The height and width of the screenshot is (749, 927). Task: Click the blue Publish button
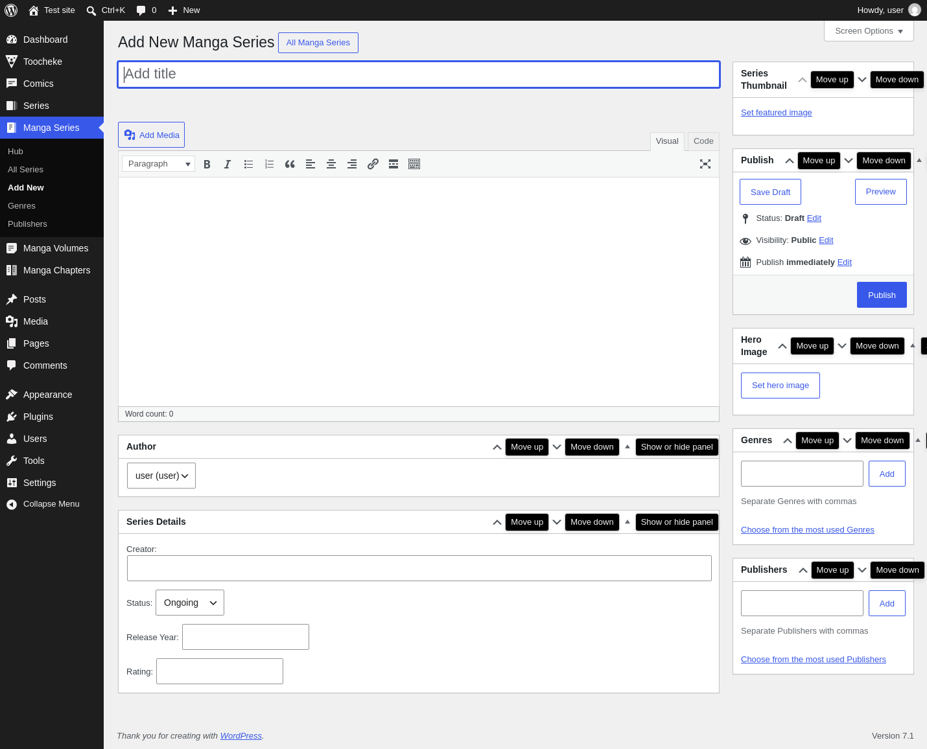[x=882, y=295]
